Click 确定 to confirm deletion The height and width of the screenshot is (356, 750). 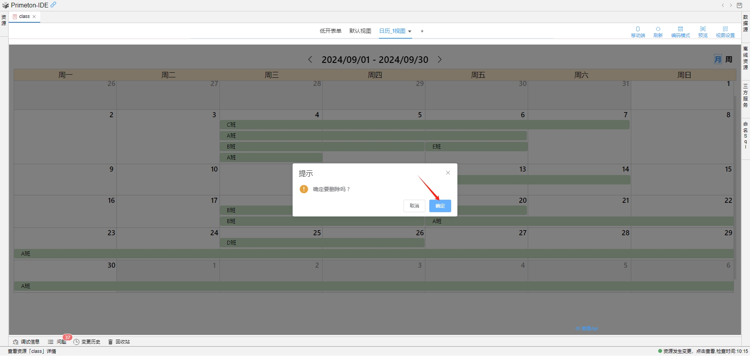tap(440, 206)
